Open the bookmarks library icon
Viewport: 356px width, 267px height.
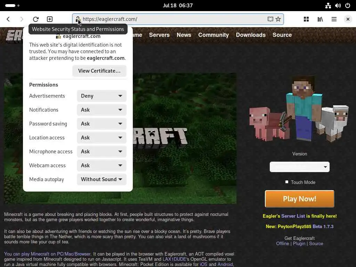coord(320,19)
